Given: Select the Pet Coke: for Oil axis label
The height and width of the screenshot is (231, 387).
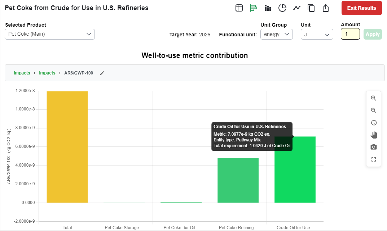Looking at the screenshot, I should [x=181, y=227].
